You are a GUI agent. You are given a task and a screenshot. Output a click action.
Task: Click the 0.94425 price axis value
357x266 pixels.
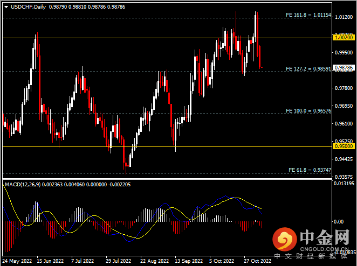click(344, 159)
